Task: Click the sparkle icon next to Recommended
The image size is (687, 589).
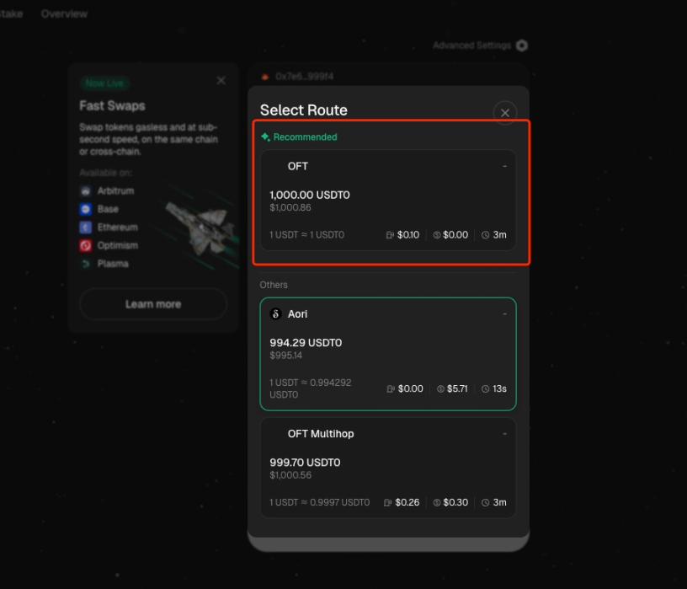Action: coord(266,135)
